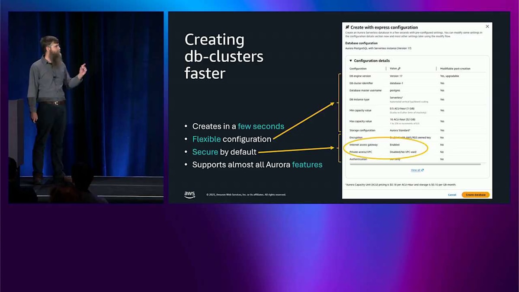This screenshot has width=519, height=292.
Task: Select the DB cluster identifier row label
Action: [361, 83]
